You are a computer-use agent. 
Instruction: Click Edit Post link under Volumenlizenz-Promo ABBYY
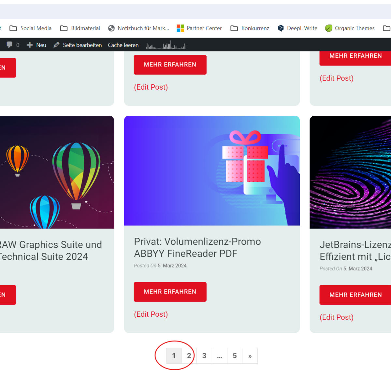(151, 314)
